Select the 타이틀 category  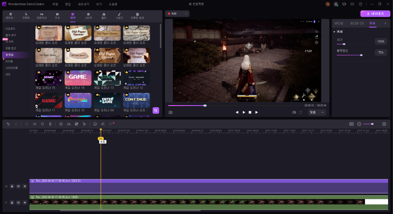click(9, 61)
